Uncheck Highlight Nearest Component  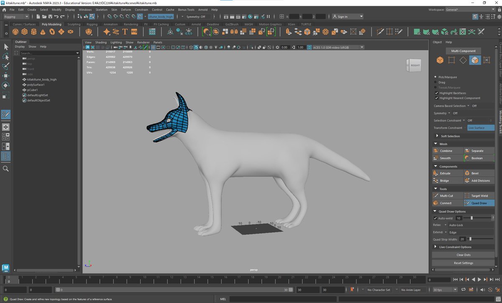pyautogui.click(x=436, y=98)
